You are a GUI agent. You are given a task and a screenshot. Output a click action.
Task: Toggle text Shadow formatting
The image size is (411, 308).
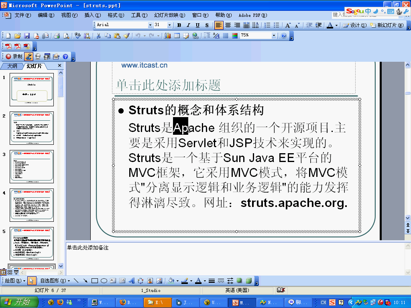pos(207,25)
